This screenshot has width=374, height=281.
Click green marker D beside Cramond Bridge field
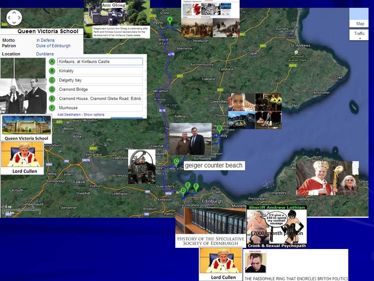[52, 89]
